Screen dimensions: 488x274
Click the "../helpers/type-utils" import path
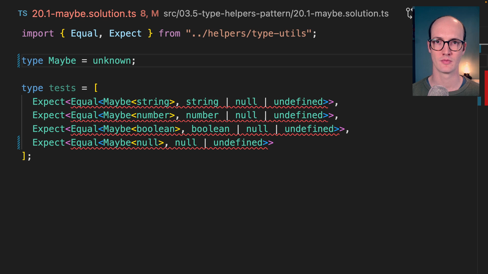249,33
